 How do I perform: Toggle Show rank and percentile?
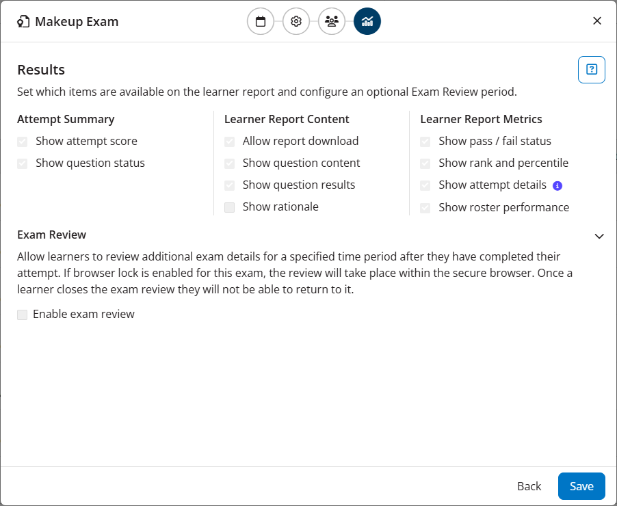tap(425, 163)
